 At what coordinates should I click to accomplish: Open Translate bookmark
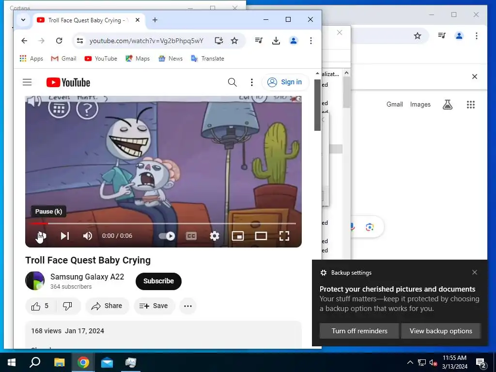tap(207, 59)
